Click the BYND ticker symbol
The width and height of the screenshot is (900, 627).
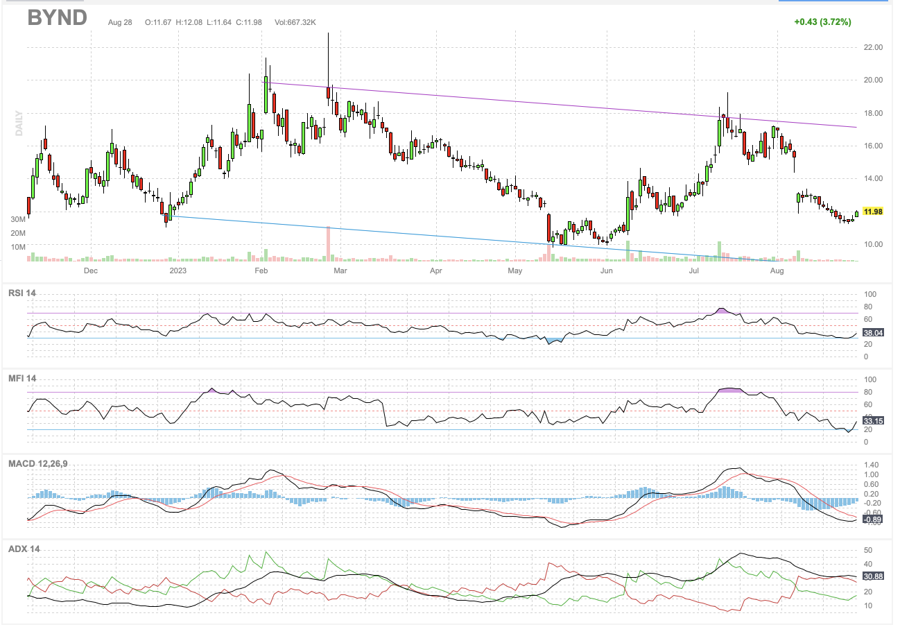pyautogui.click(x=57, y=17)
